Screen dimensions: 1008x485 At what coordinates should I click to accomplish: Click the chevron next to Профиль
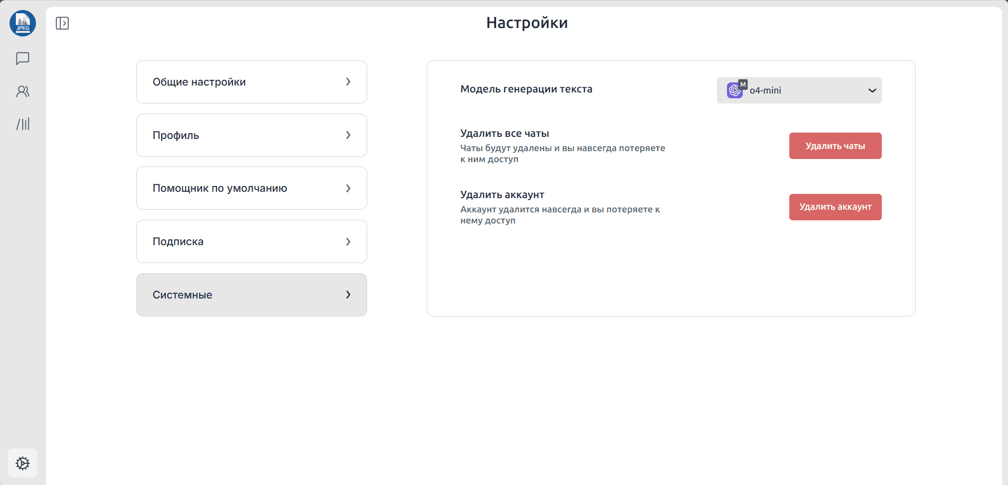click(348, 135)
